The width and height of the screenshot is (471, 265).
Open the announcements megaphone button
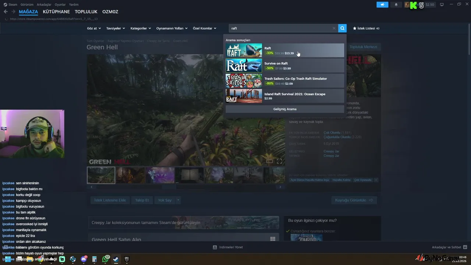pos(382,5)
